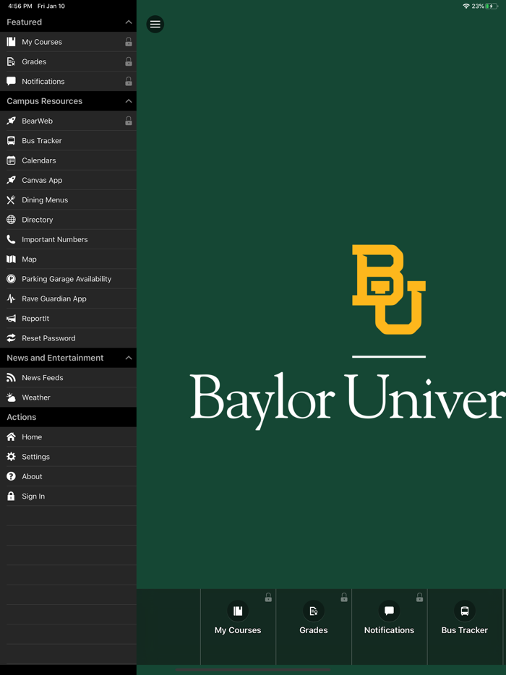
Task: Click the Home house icon
Action: 11,437
